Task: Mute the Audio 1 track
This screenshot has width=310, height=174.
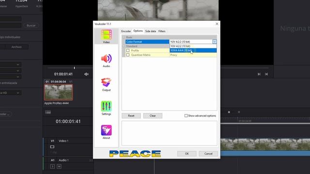Action: [x=59, y=166]
